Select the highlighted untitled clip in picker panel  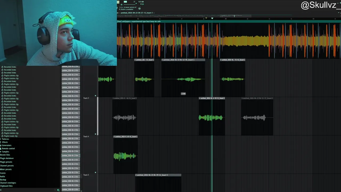71,155
